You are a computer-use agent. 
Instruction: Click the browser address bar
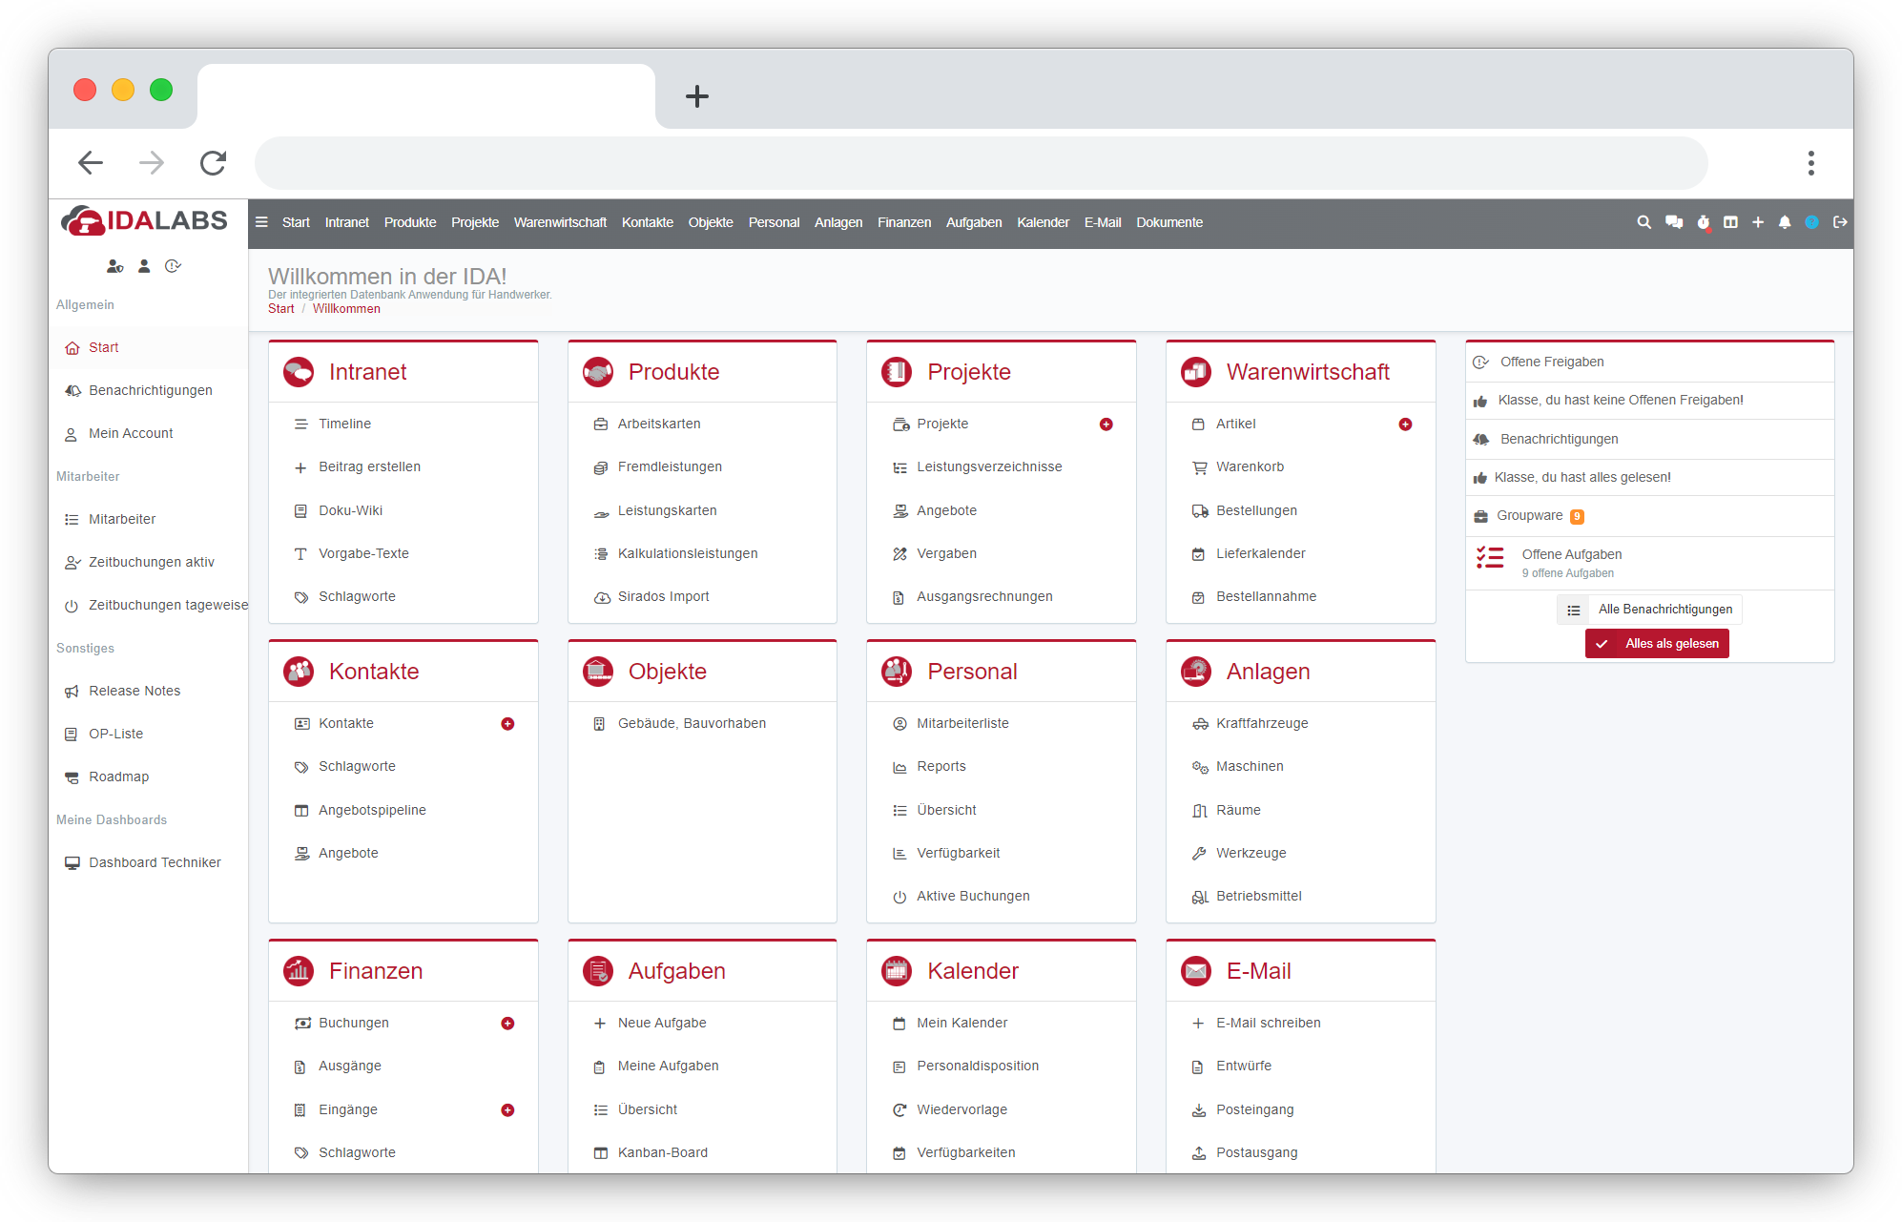[x=981, y=163]
